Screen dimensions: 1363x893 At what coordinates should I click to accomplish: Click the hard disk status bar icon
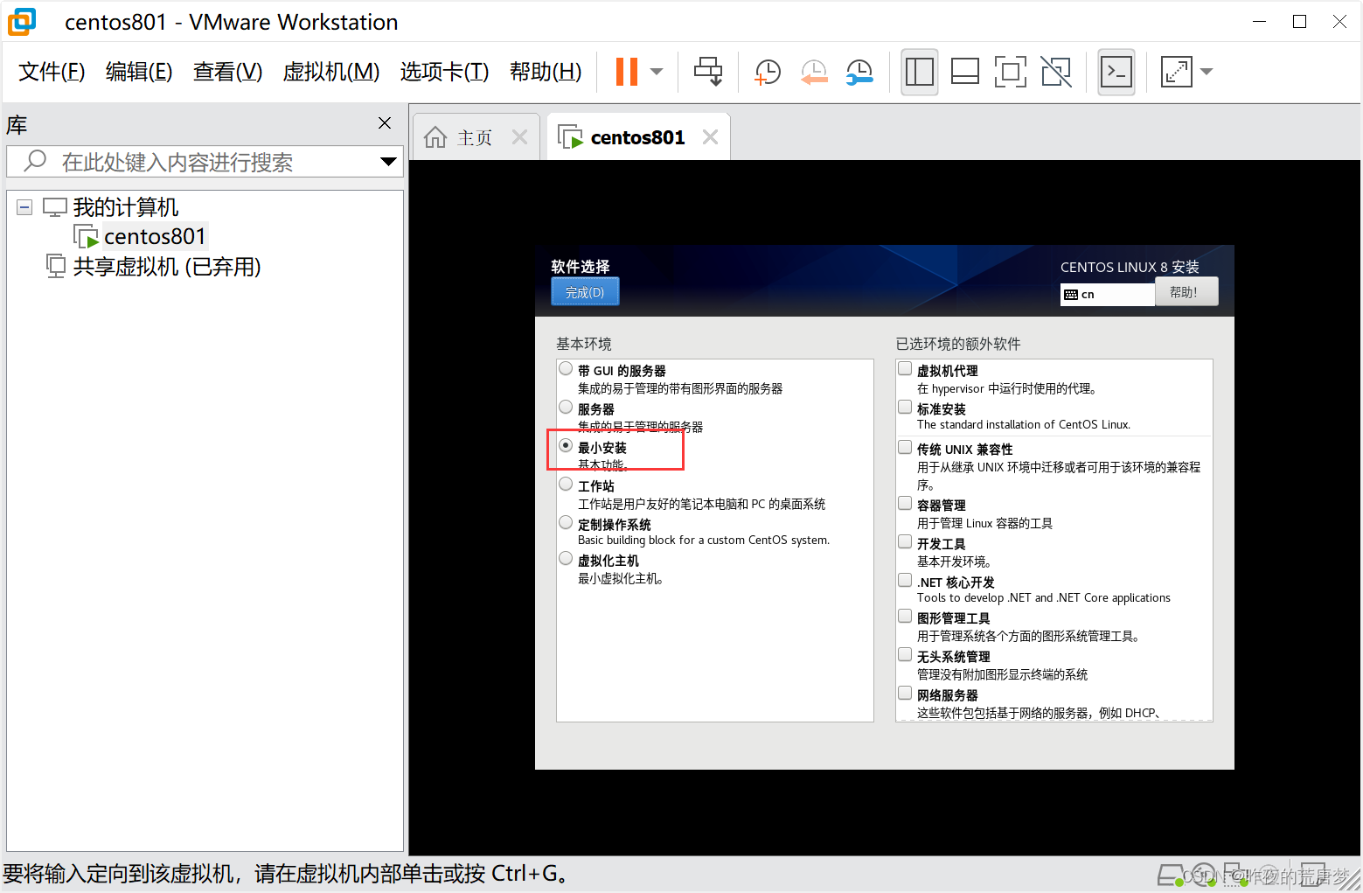coord(1171,875)
